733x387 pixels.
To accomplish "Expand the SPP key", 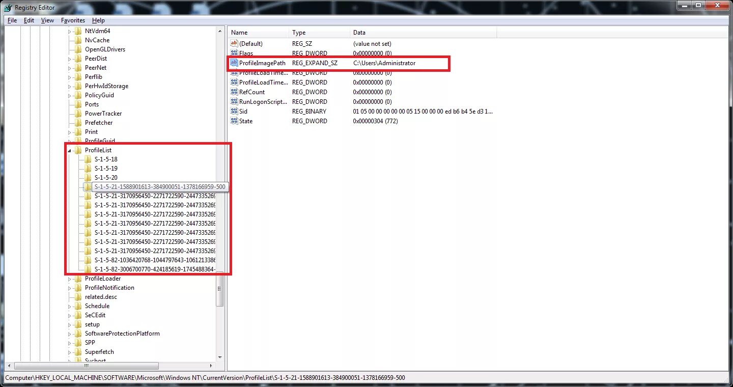I will [x=70, y=343].
